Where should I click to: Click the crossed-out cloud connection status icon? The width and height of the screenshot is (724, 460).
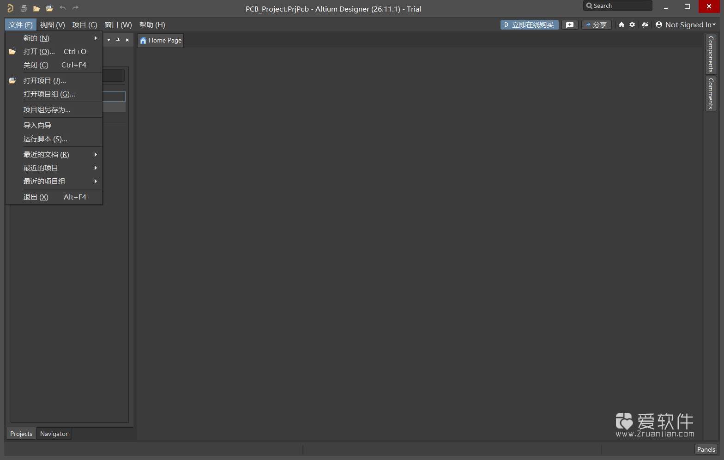coord(645,25)
